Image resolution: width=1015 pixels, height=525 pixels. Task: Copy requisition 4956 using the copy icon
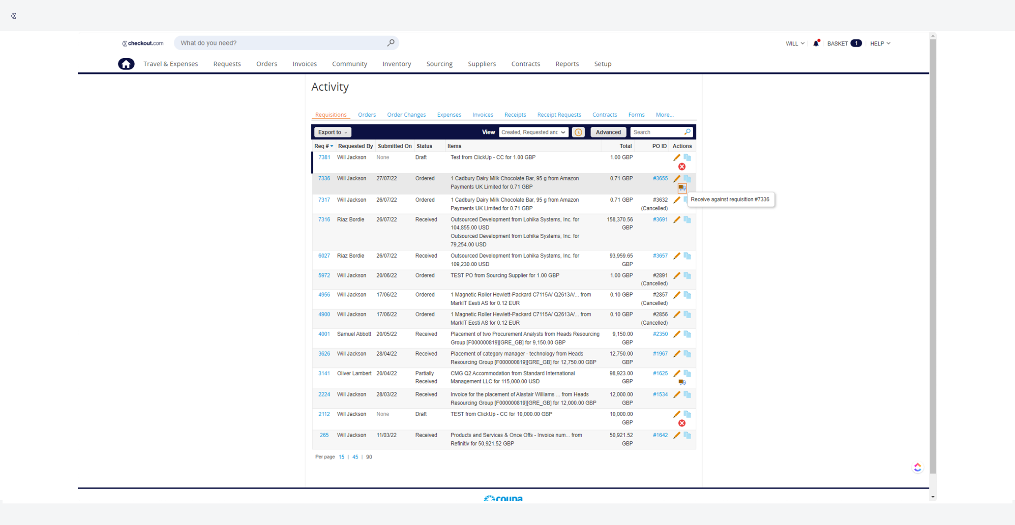tap(687, 295)
